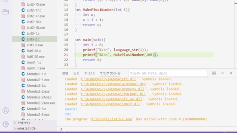Click language_str call on line 20
The width and height of the screenshot is (237, 133).
(126, 50)
